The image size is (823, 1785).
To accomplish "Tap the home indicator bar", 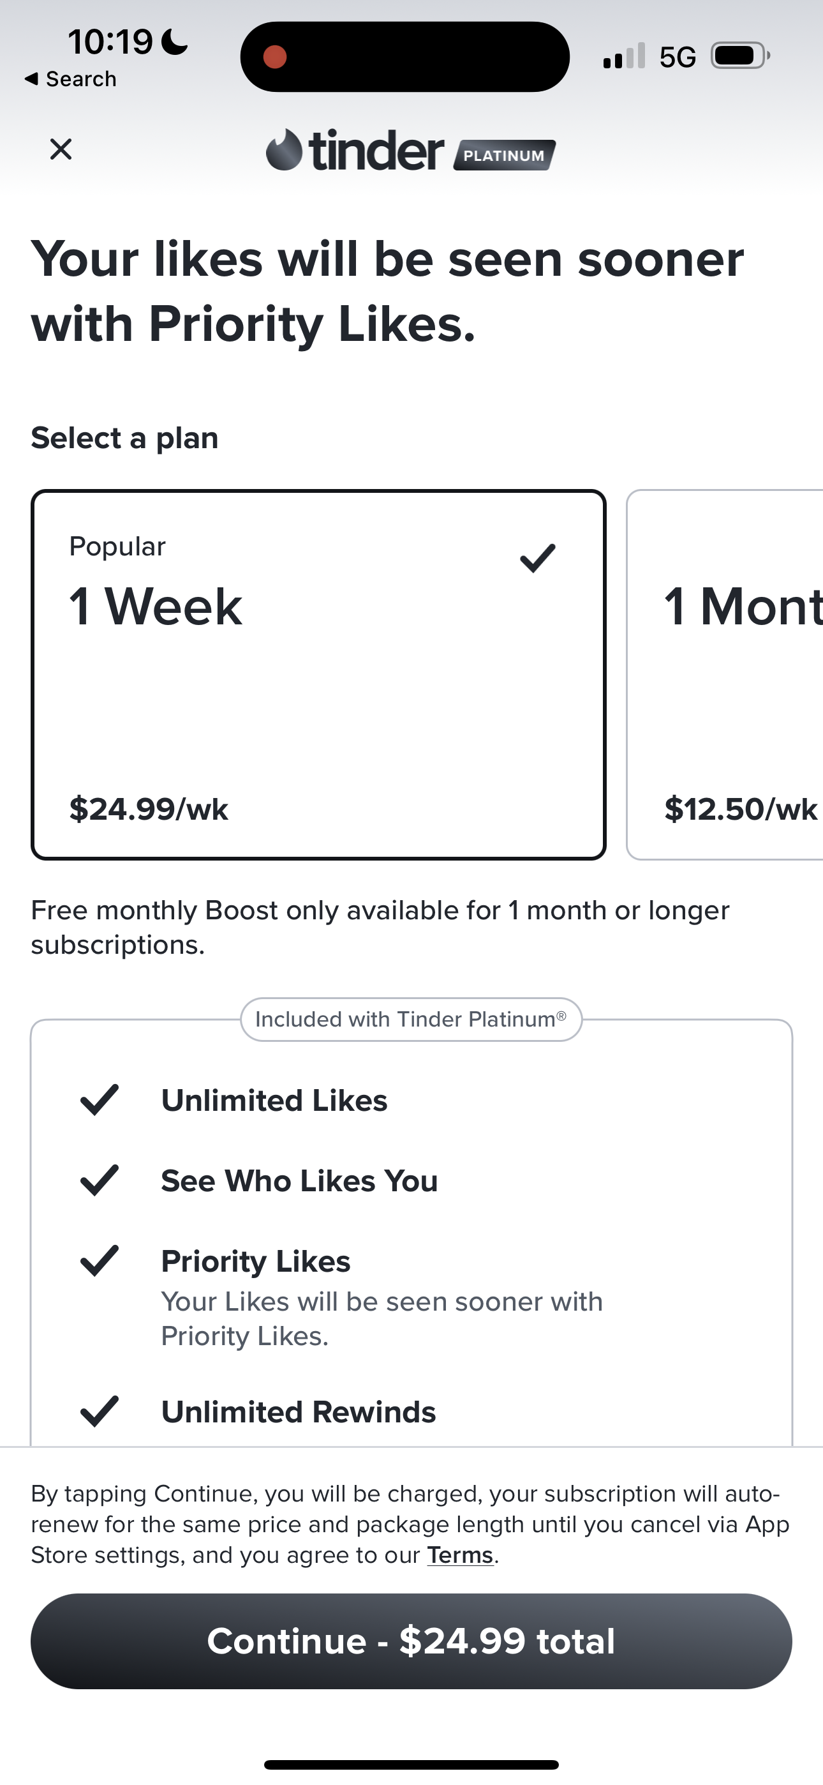I will [411, 1764].
